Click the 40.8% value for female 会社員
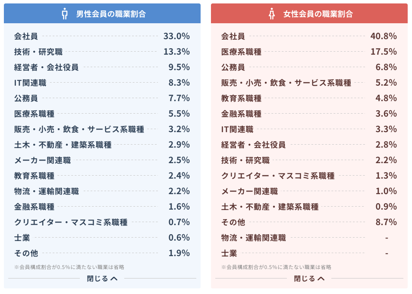 click(384, 36)
